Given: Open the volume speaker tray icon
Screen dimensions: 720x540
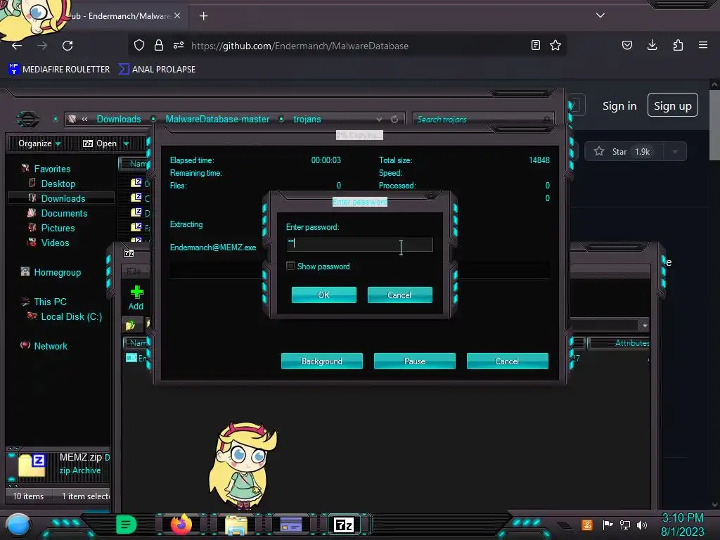Looking at the screenshot, I should (642, 525).
